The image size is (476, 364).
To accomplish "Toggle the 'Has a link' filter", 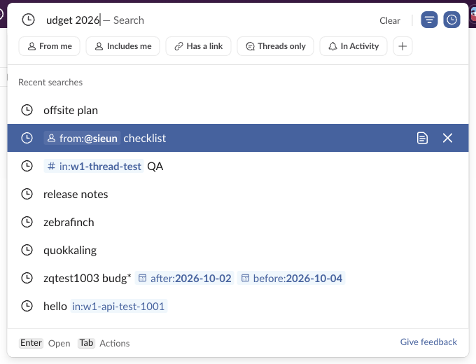I will (x=199, y=46).
